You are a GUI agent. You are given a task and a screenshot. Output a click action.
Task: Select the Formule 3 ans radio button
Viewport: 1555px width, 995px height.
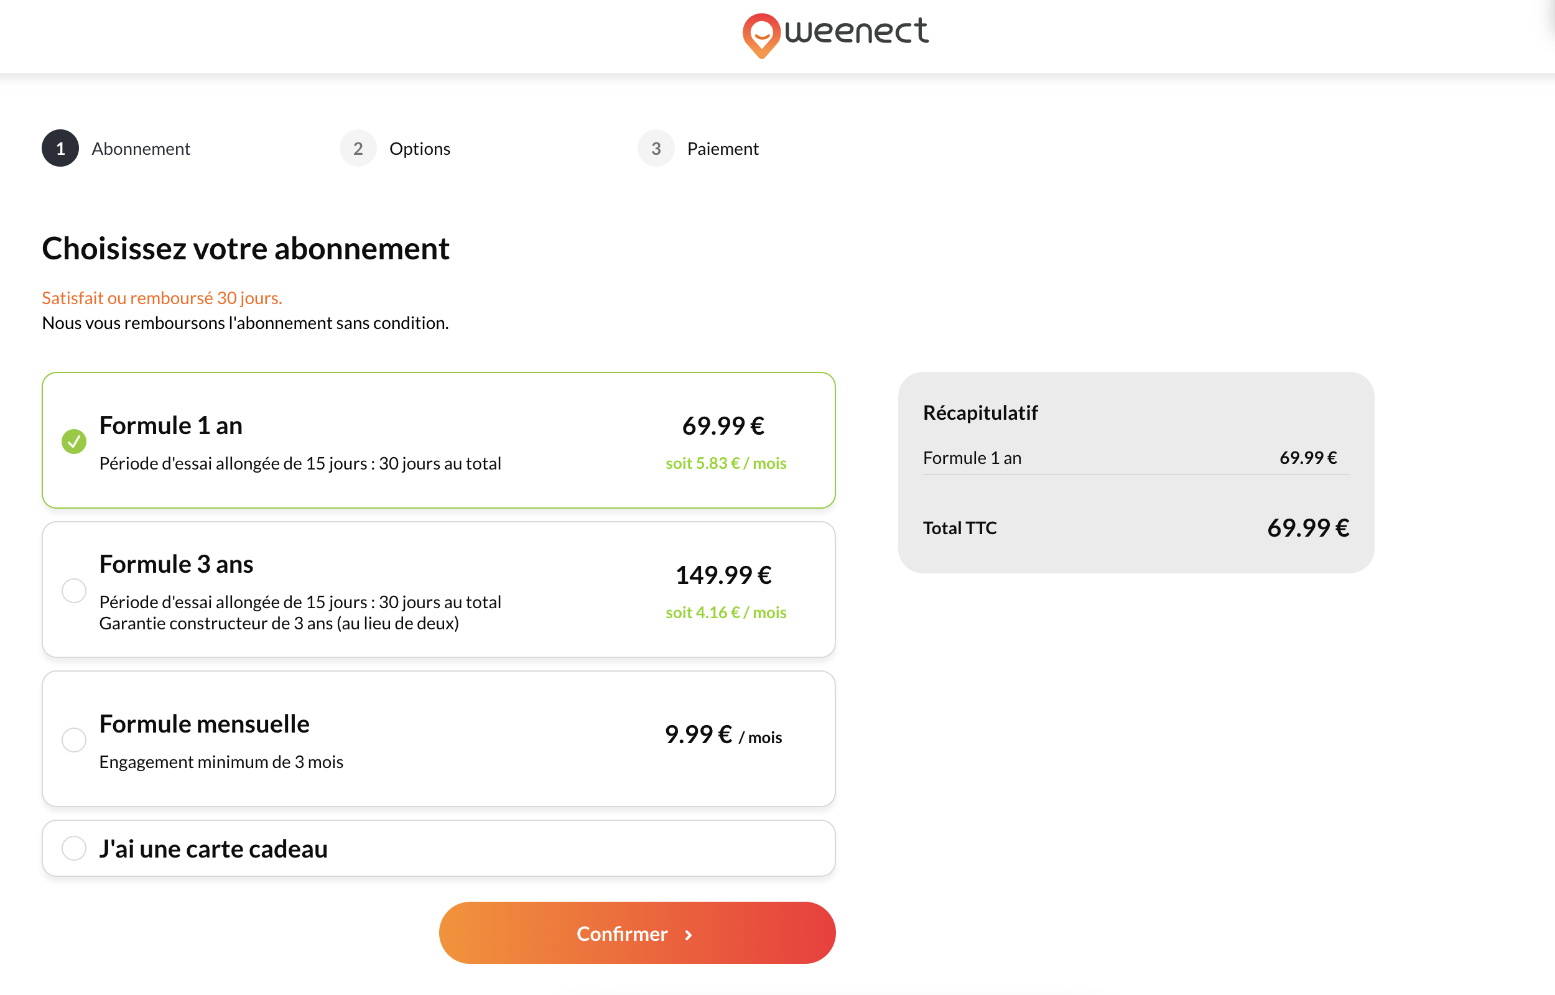click(73, 591)
